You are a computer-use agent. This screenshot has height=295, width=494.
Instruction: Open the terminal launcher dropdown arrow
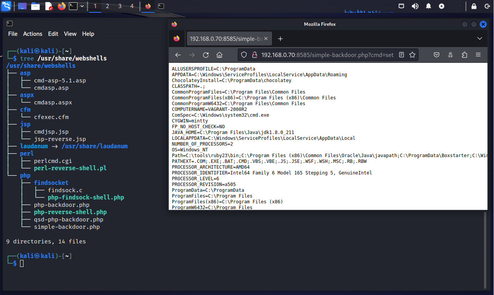82,6
